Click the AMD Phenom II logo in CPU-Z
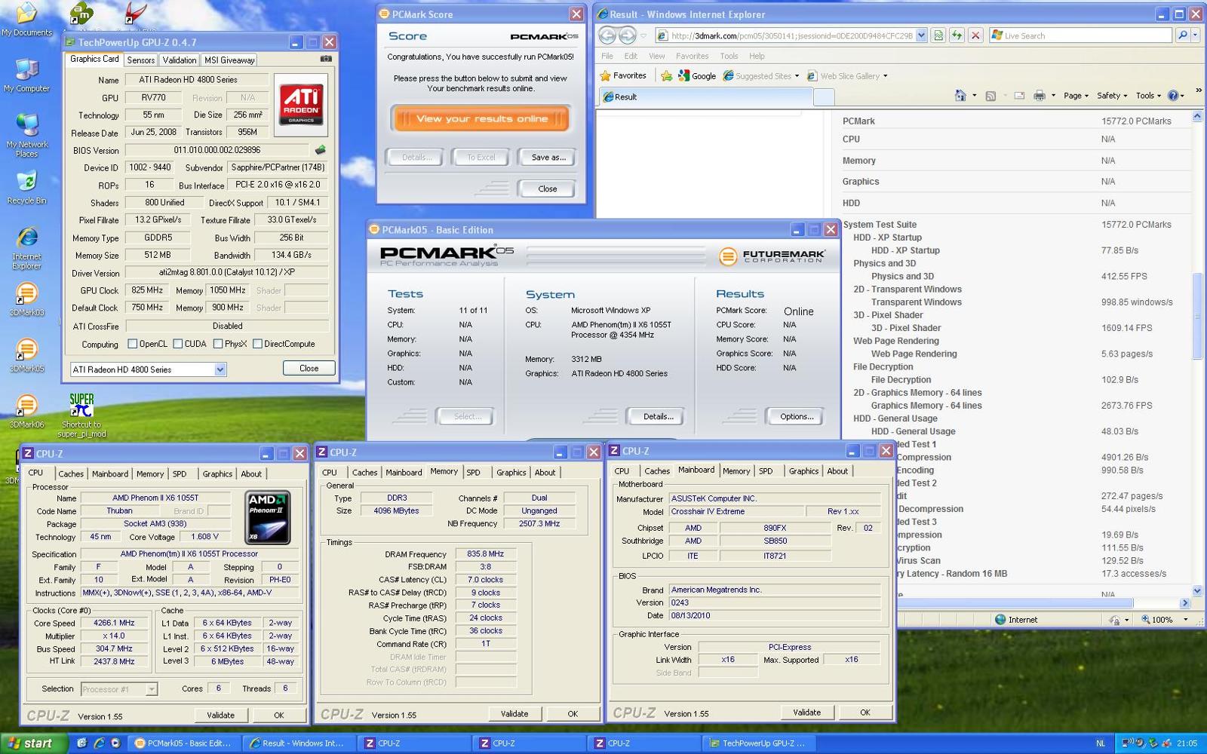The image size is (1207, 754). tap(268, 518)
